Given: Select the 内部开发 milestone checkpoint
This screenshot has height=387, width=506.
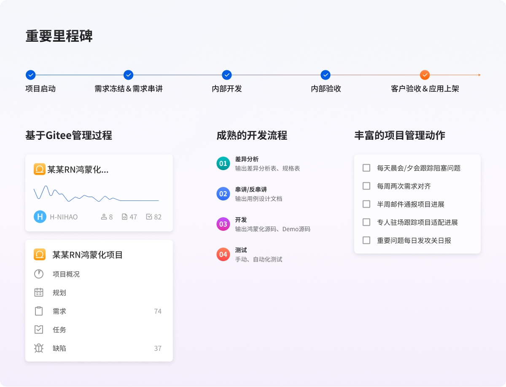Looking at the screenshot, I should coord(227,75).
